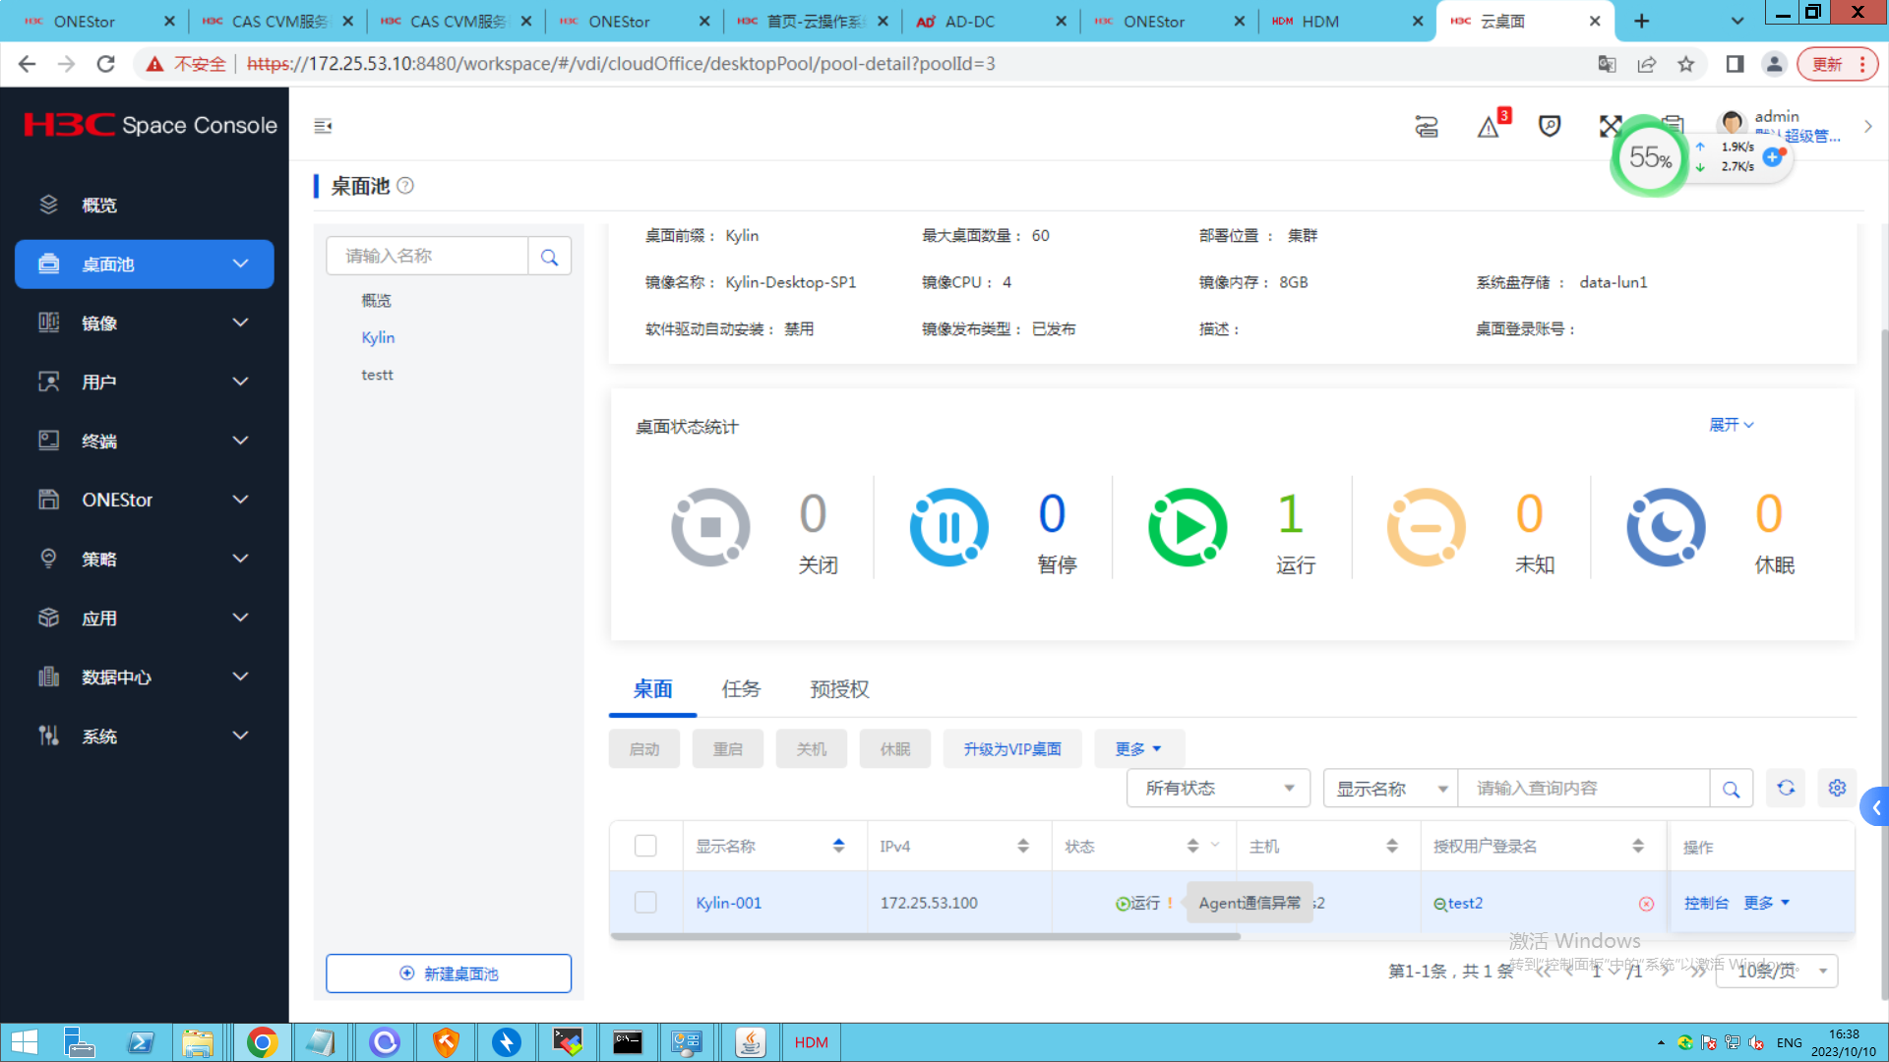Collapse the sidebar menu icon
Screen dimensions: 1889x1062
coord(323,126)
